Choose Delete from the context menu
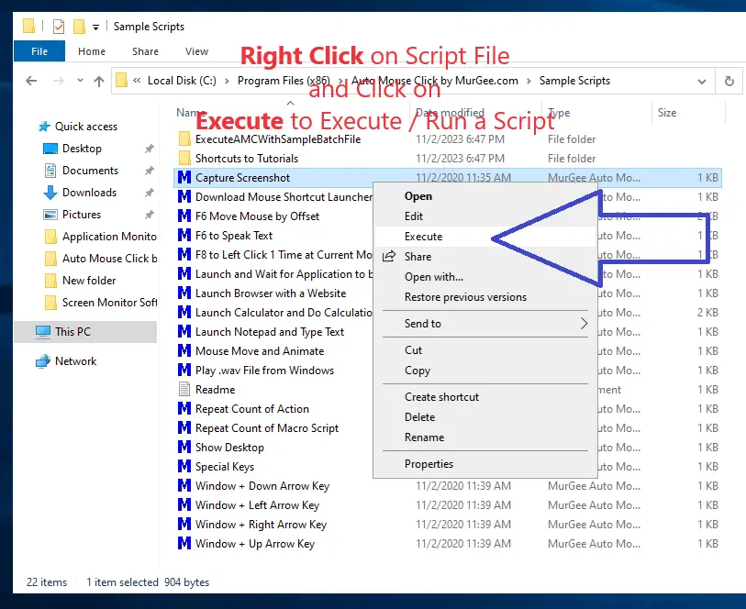 pos(485,417)
